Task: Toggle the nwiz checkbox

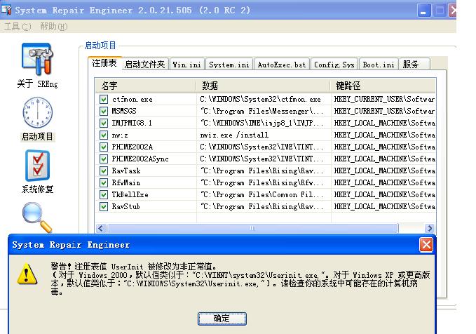Action: [x=104, y=135]
